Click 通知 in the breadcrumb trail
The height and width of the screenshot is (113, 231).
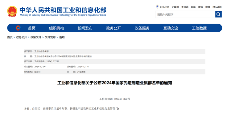(x=62, y=37)
